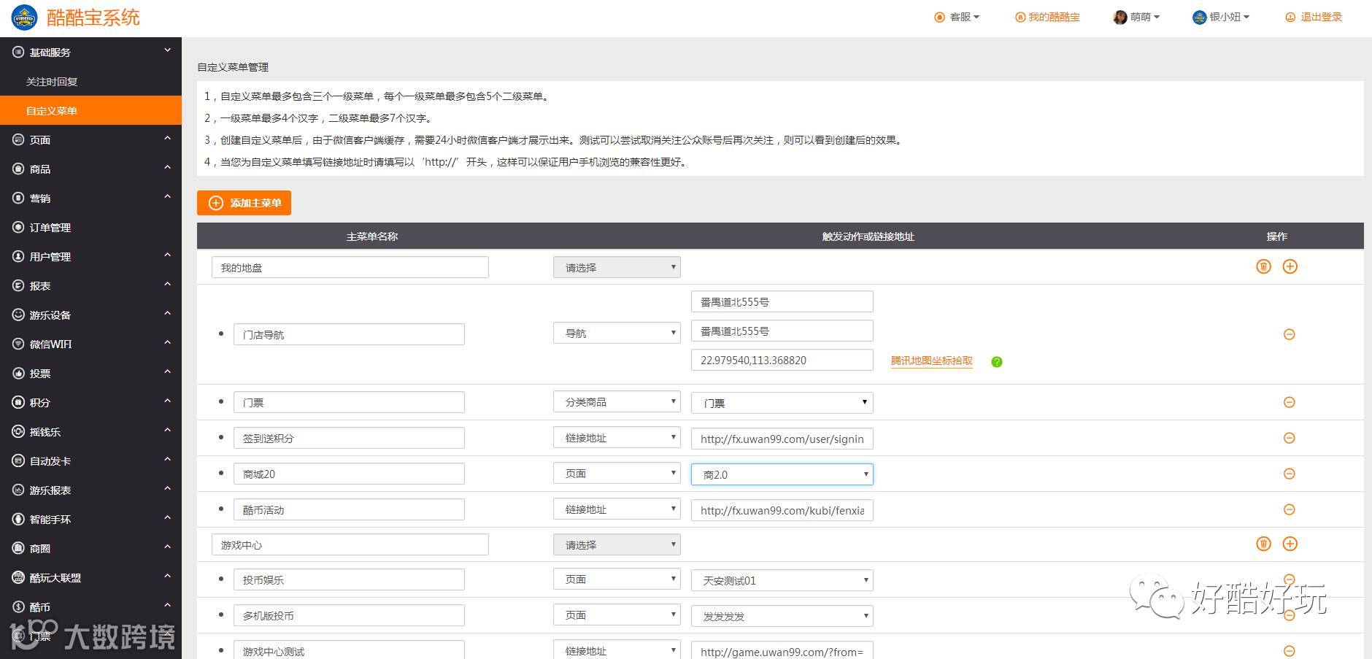
Task: Open action dropdown for 门票 row
Action: point(617,402)
